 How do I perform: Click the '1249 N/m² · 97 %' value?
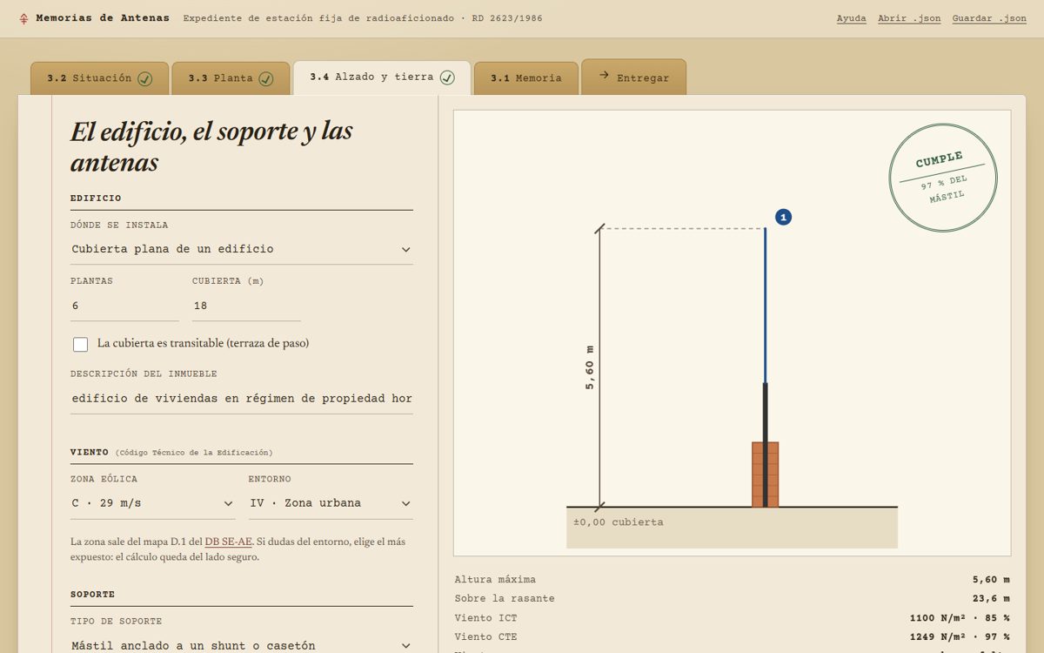point(960,637)
